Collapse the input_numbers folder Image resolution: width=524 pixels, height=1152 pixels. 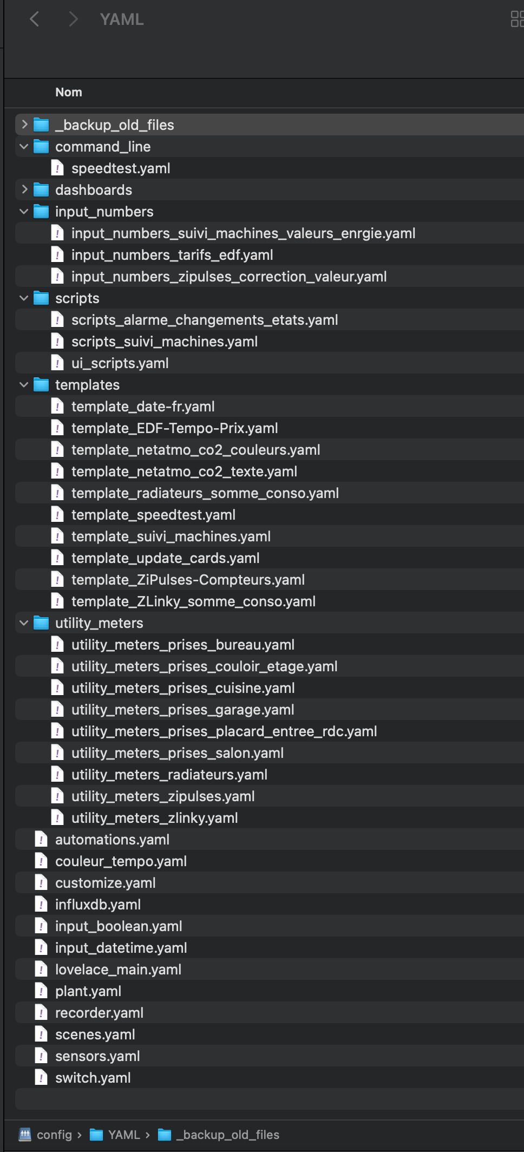click(24, 212)
